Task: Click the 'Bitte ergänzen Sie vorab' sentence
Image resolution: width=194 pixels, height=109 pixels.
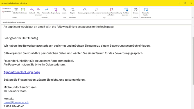Action: point(73,53)
